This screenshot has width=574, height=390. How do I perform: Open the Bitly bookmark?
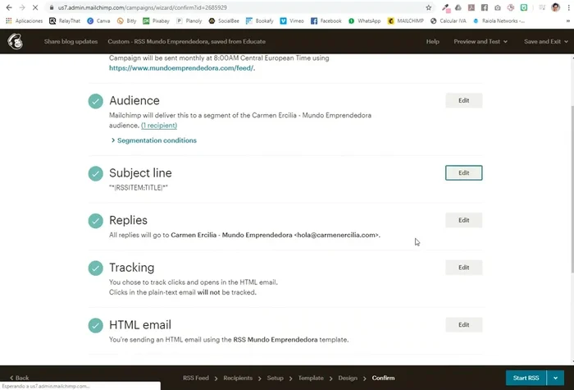[126, 21]
